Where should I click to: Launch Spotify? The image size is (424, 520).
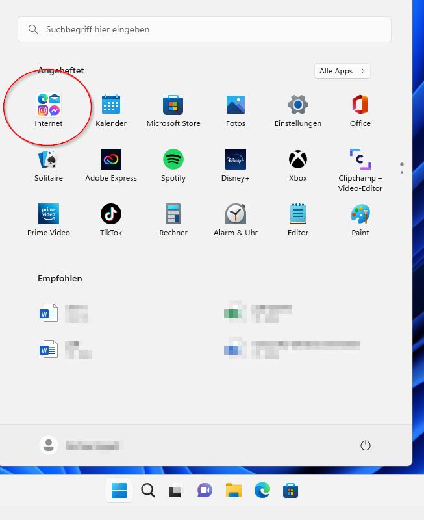point(173,165)
